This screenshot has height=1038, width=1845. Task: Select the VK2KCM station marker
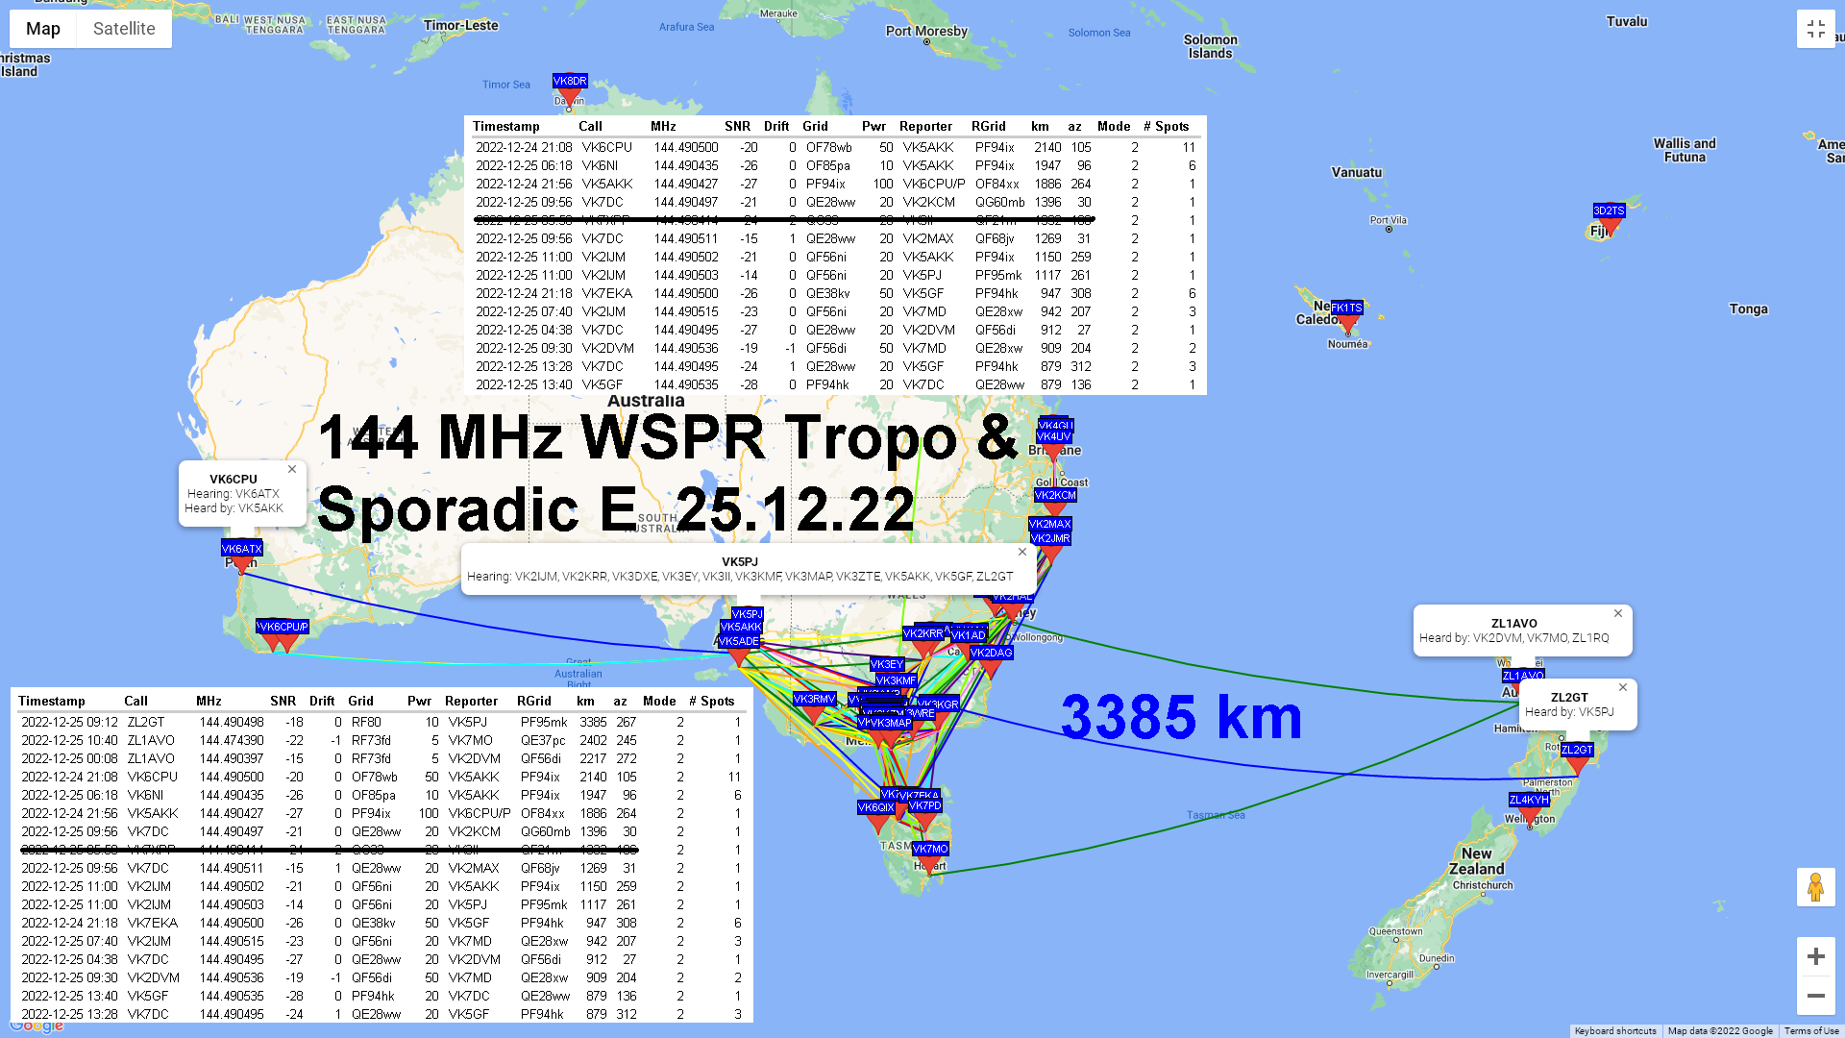point(1055,495)
